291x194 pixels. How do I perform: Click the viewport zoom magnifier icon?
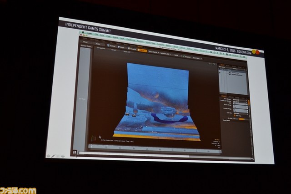point(214,64)
